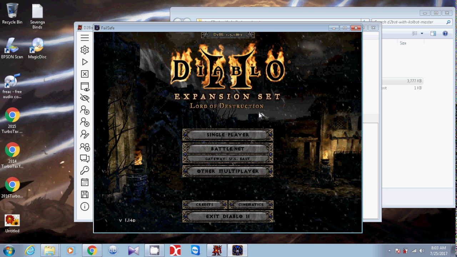Click the add profile (person plus) icon
The height and width of the screenshot is (257, 457).
(x=85, y=110)
